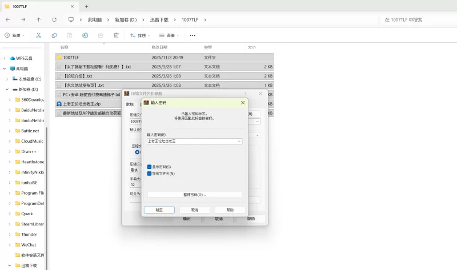This screenshot has width=457, height=270.
Task: Select the 1007TLF Explorer window tab
Action: tap(39, 6)
